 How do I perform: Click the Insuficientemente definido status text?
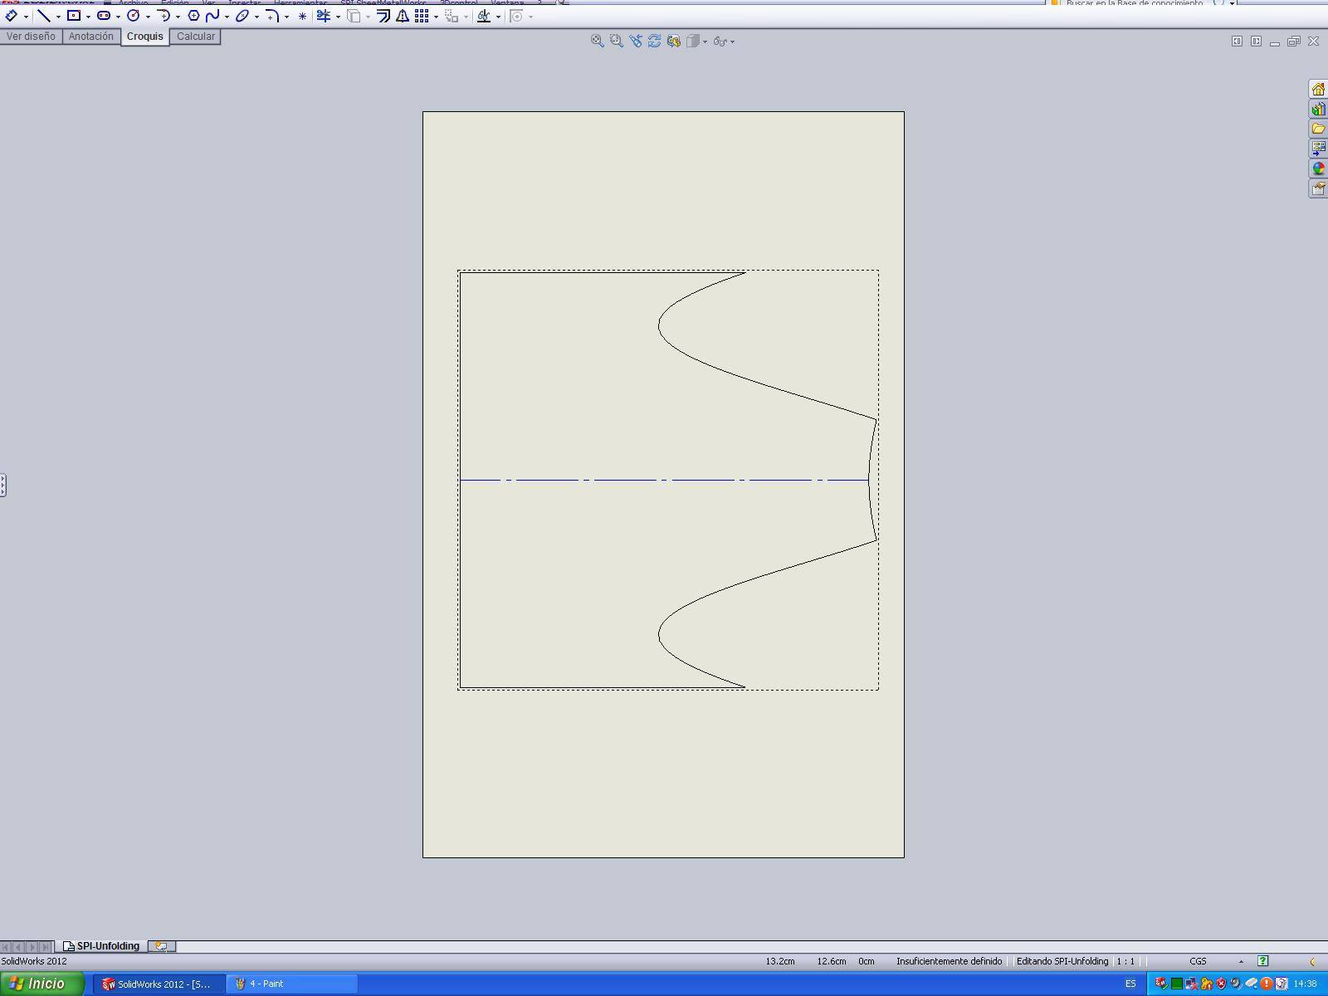[949, 961]
